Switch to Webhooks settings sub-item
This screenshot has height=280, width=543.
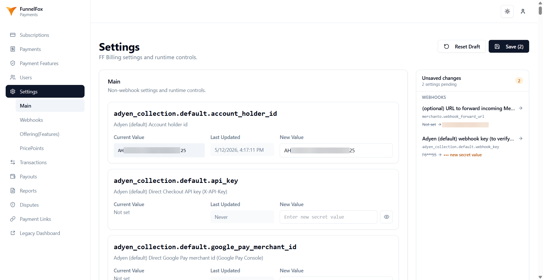(x=50, y=120)
